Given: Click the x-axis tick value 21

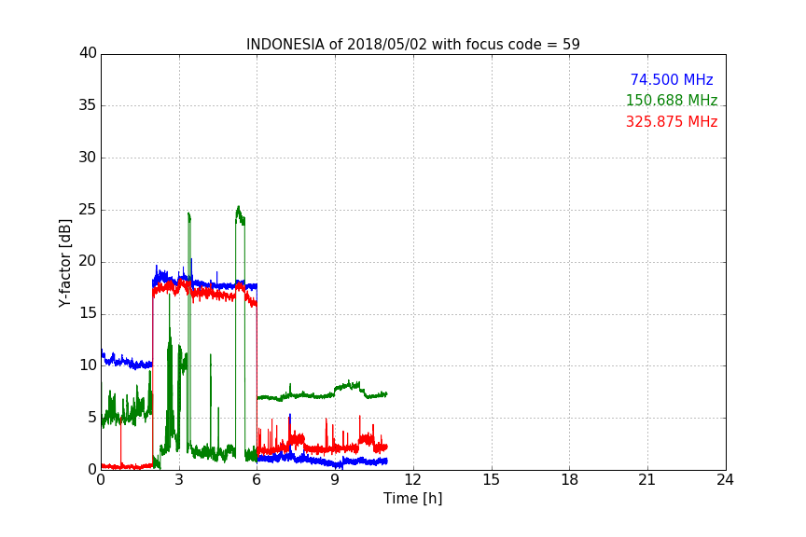Looking at the screenshot, I should point(647,480).
